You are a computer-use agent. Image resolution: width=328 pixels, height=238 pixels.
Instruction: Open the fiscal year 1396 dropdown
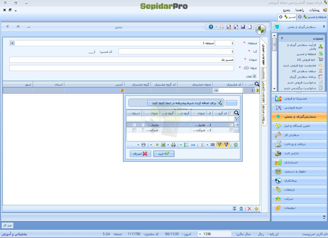pyautogui.click(x=200, y=234)
